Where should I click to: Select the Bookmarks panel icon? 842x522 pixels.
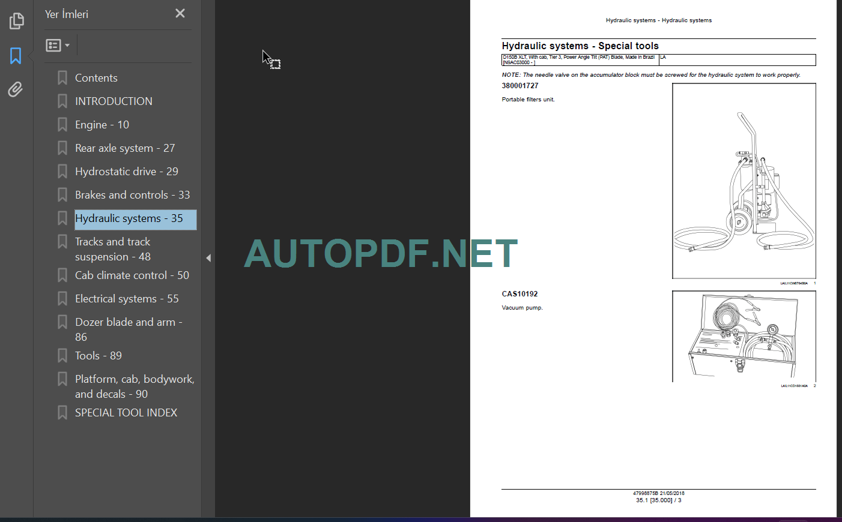pyautogui.click(x=15, y=55)
